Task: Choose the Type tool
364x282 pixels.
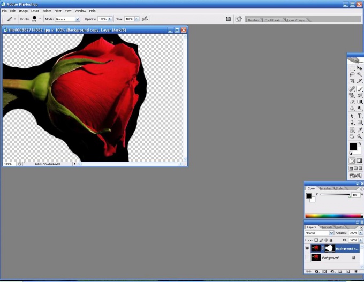Action: [360, 116]
